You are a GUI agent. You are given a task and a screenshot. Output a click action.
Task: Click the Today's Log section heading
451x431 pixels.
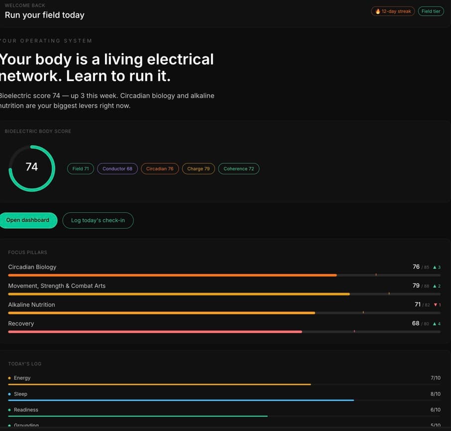pos(25,364)
